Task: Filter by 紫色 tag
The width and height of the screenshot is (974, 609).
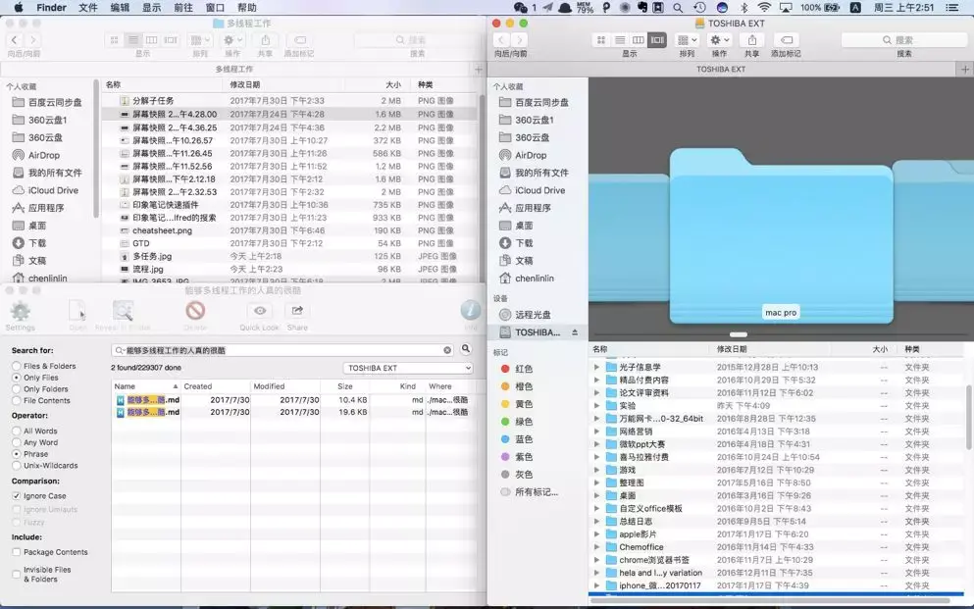Action: coord(517,457)
